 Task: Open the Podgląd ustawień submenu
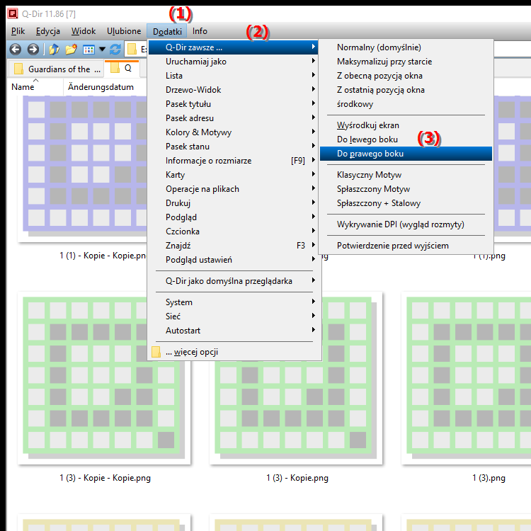pyautogui.click(x=233, y=260)
